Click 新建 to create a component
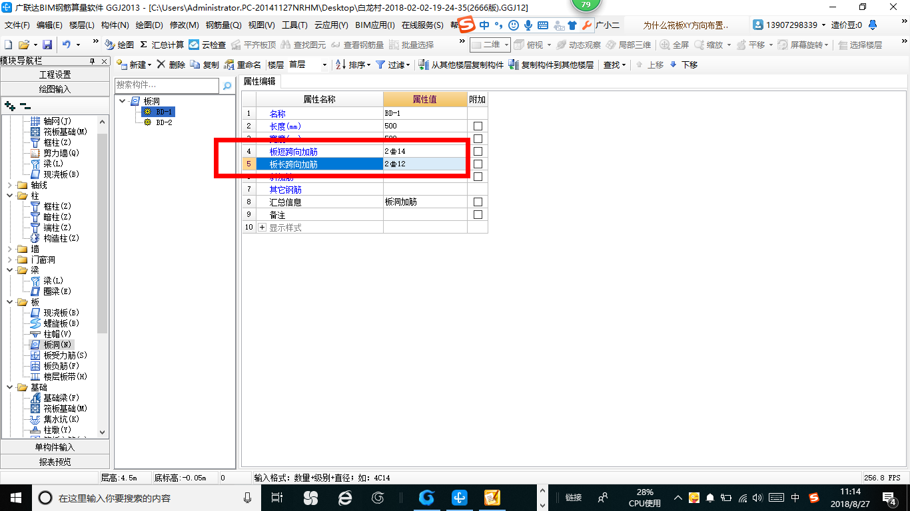This screenshot has height=511, width=910. pos(133,65)
